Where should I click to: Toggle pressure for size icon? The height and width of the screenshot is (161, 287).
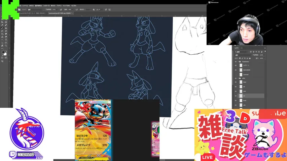[x=106, y=10]
